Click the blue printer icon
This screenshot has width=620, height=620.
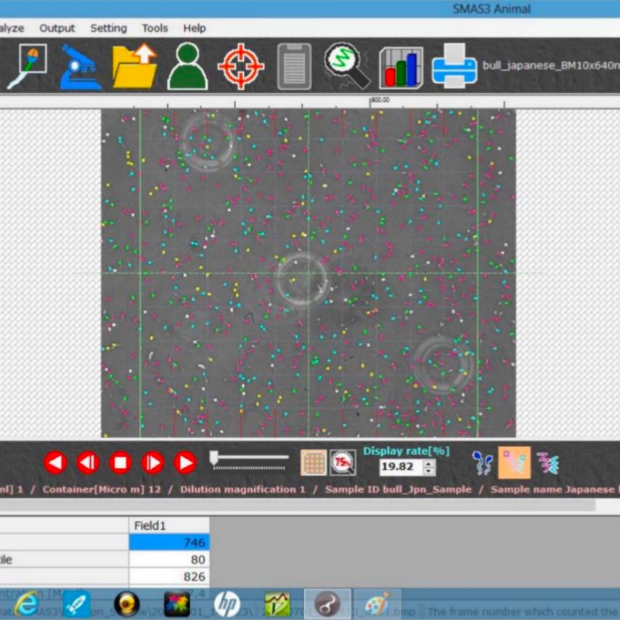coord(454,68)
